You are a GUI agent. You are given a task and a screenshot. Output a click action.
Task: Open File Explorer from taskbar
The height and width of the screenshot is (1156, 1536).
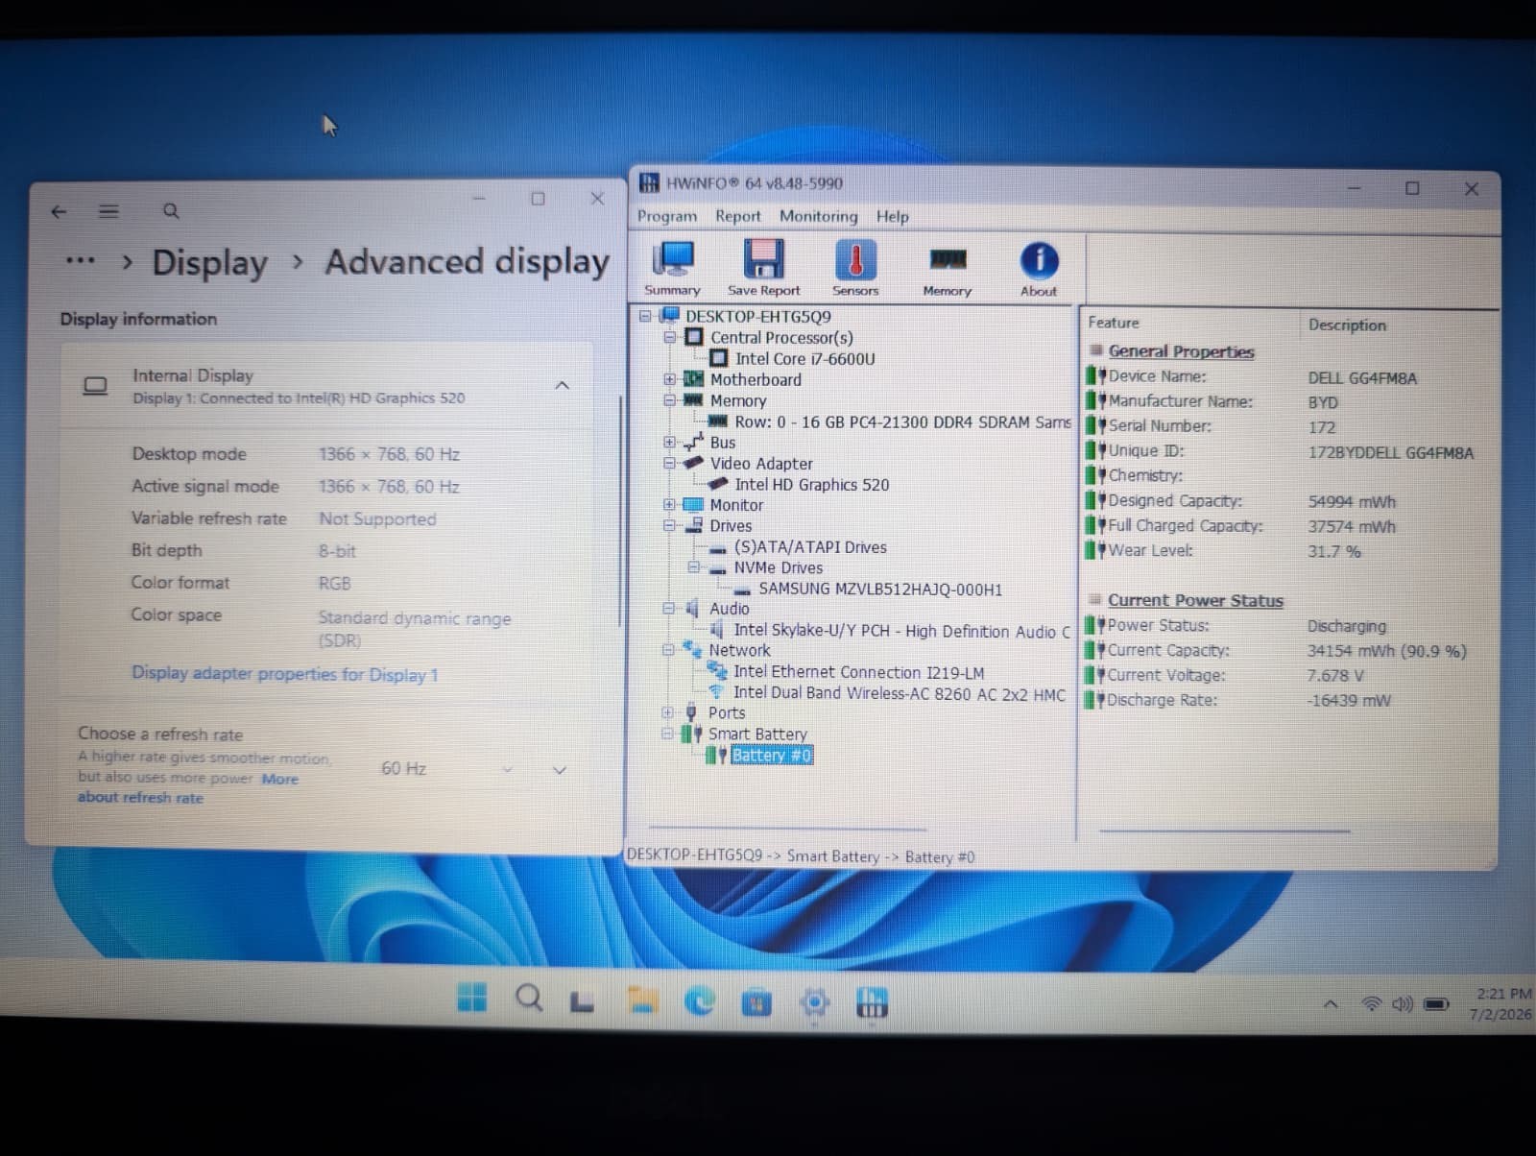click(642, 1000)
